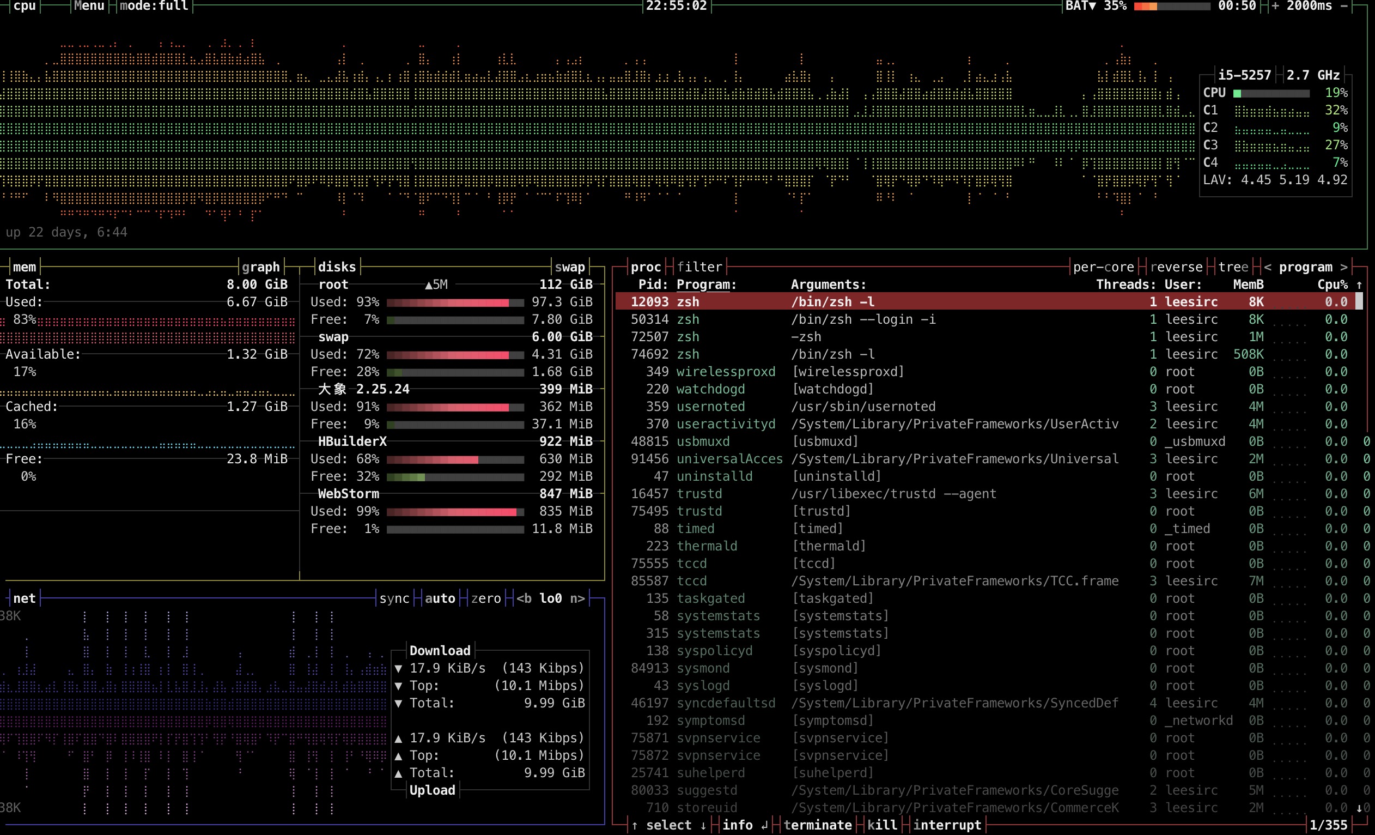Toggle net auto scaling
The height and width of the screenshot is (835, 1375).
(x=440, y=598)
